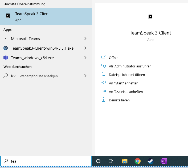
Task: Open Cortana from the taskbar circle
Action: pos(98,161)
